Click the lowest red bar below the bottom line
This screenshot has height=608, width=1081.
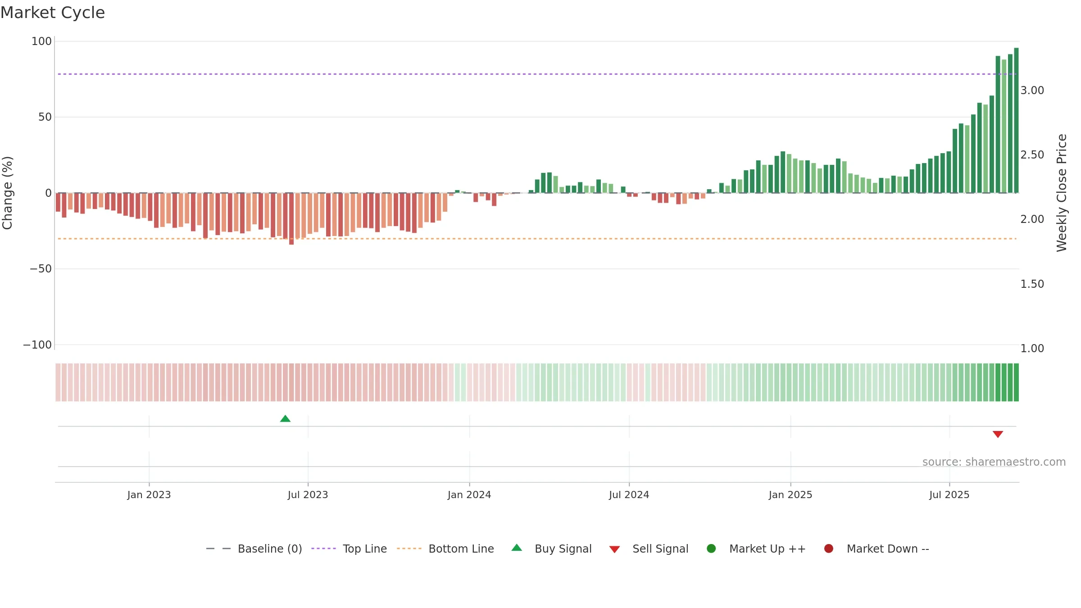tap(291, 219)
